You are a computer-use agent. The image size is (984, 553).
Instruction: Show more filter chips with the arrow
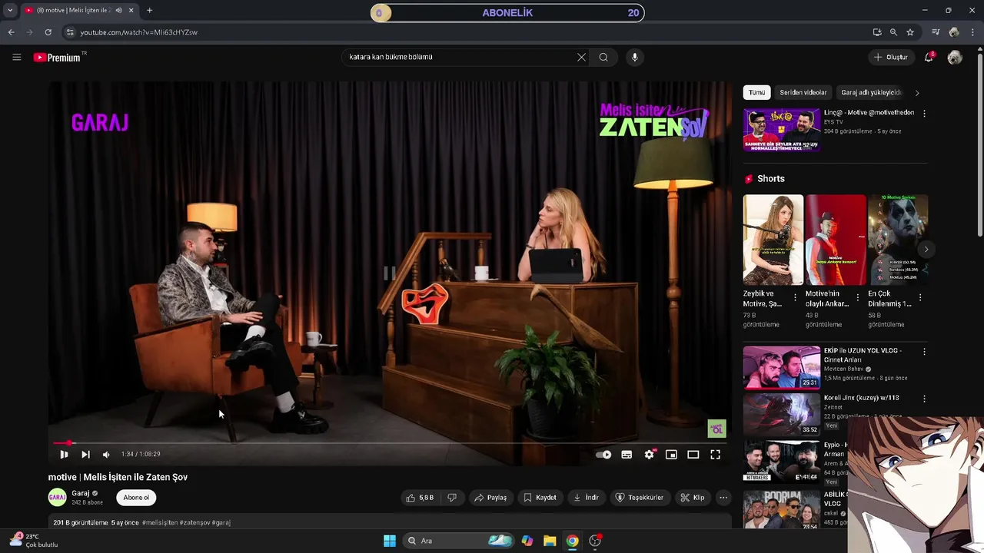pos(917,93)
